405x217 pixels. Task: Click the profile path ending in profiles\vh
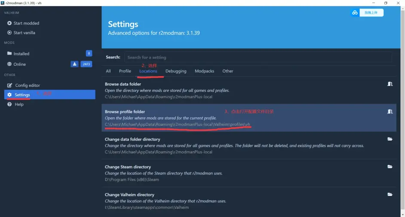coord(178,124)
